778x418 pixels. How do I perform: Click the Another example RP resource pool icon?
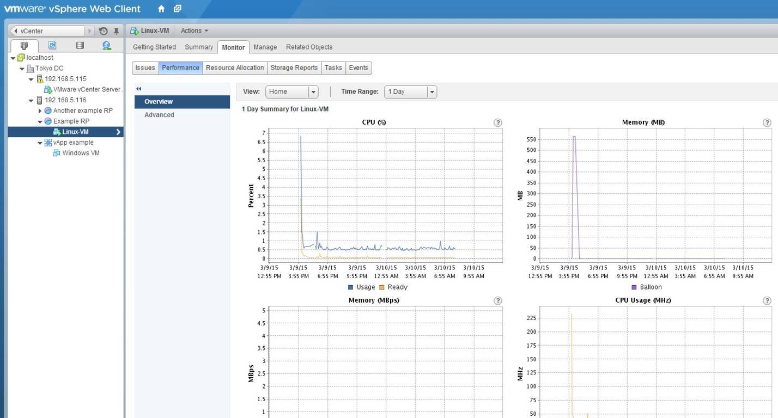click(x=48, y=110)
